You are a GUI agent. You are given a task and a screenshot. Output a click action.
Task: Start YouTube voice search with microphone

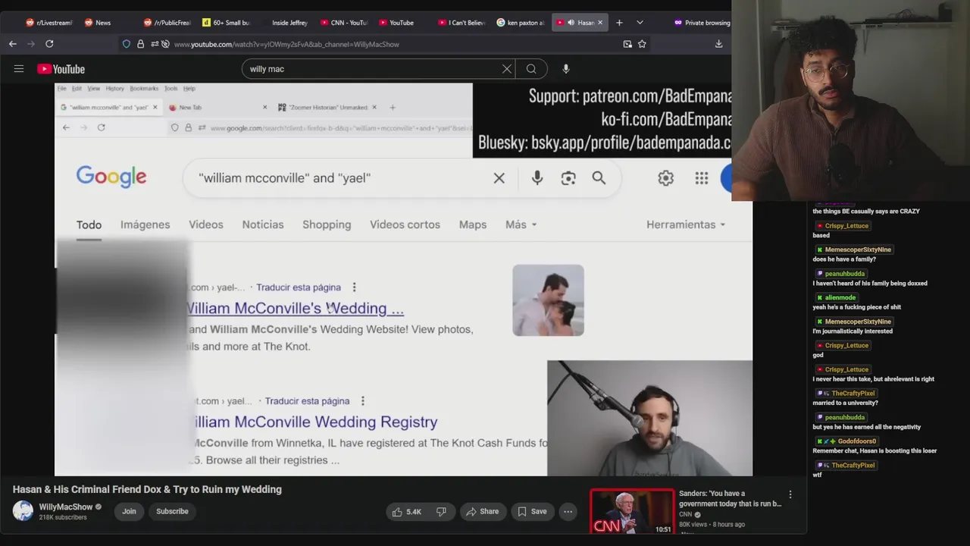pos(565,69)
